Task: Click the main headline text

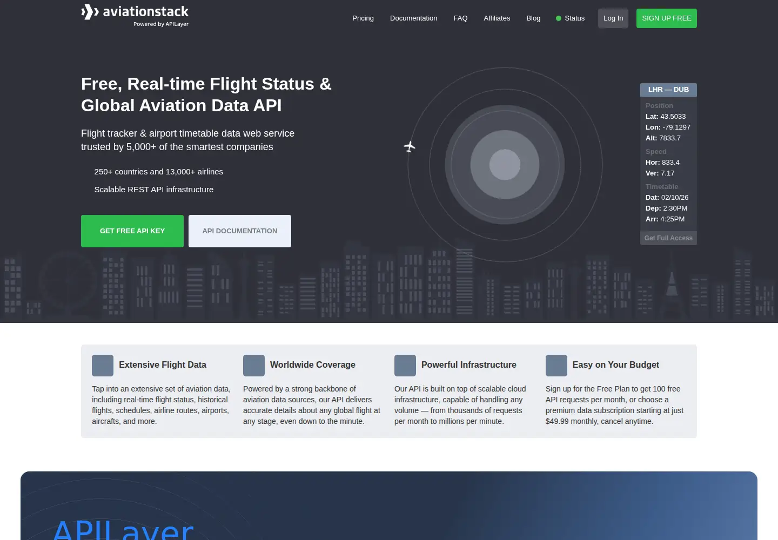Action: [206, 94]
